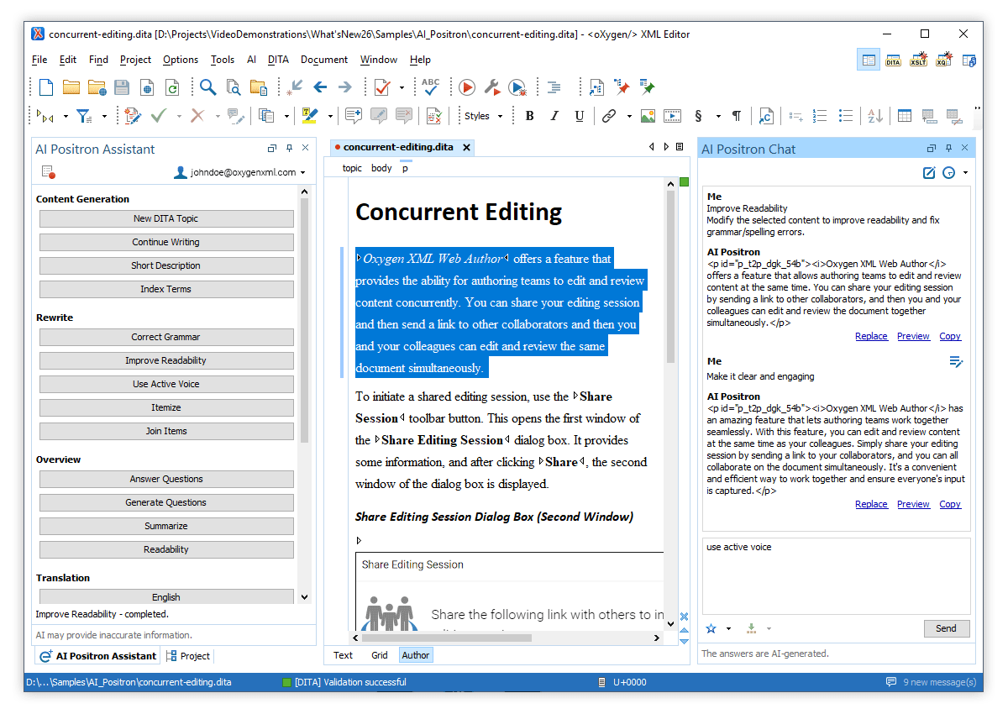Create a new document with the New icon
1008x714 pixels.
(x=46, y=87)
